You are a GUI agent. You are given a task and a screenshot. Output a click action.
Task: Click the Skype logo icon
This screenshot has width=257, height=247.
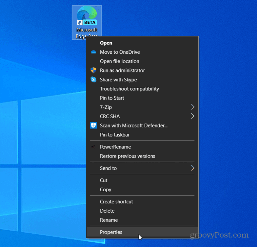click(93, 79)
